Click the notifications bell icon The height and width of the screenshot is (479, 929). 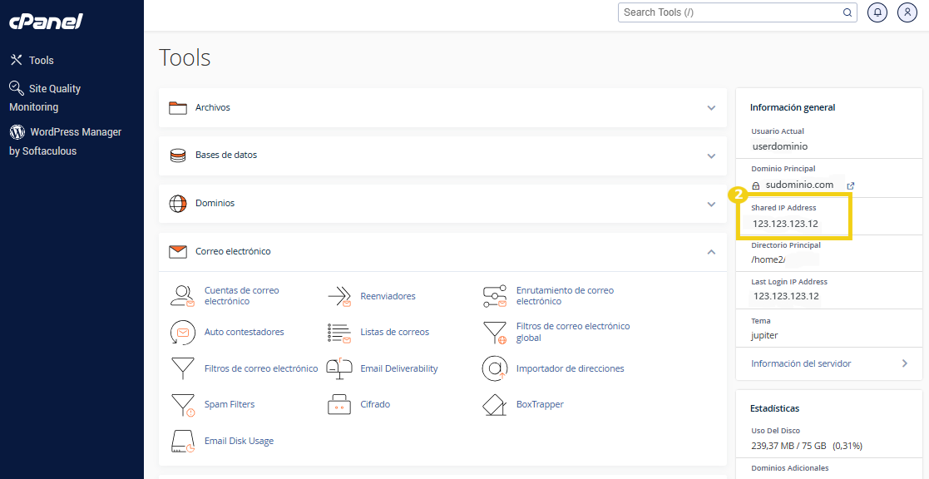pyautogui.click(x=877, y=12)
